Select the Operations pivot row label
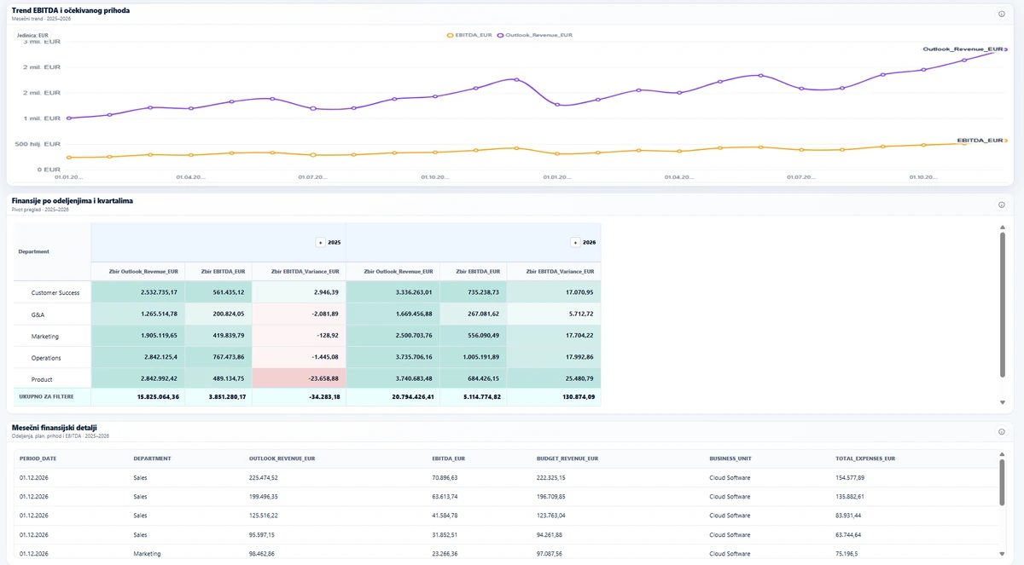 (x=46, y=358)
